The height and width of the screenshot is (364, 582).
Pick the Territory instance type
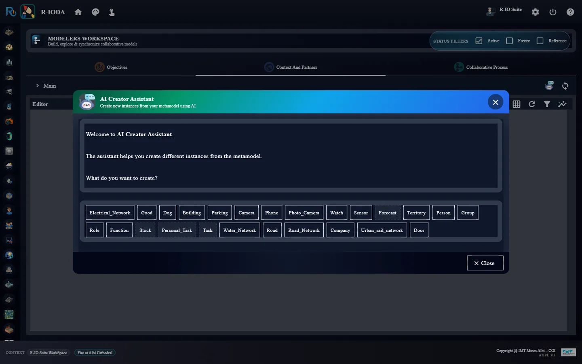(416, 213)
